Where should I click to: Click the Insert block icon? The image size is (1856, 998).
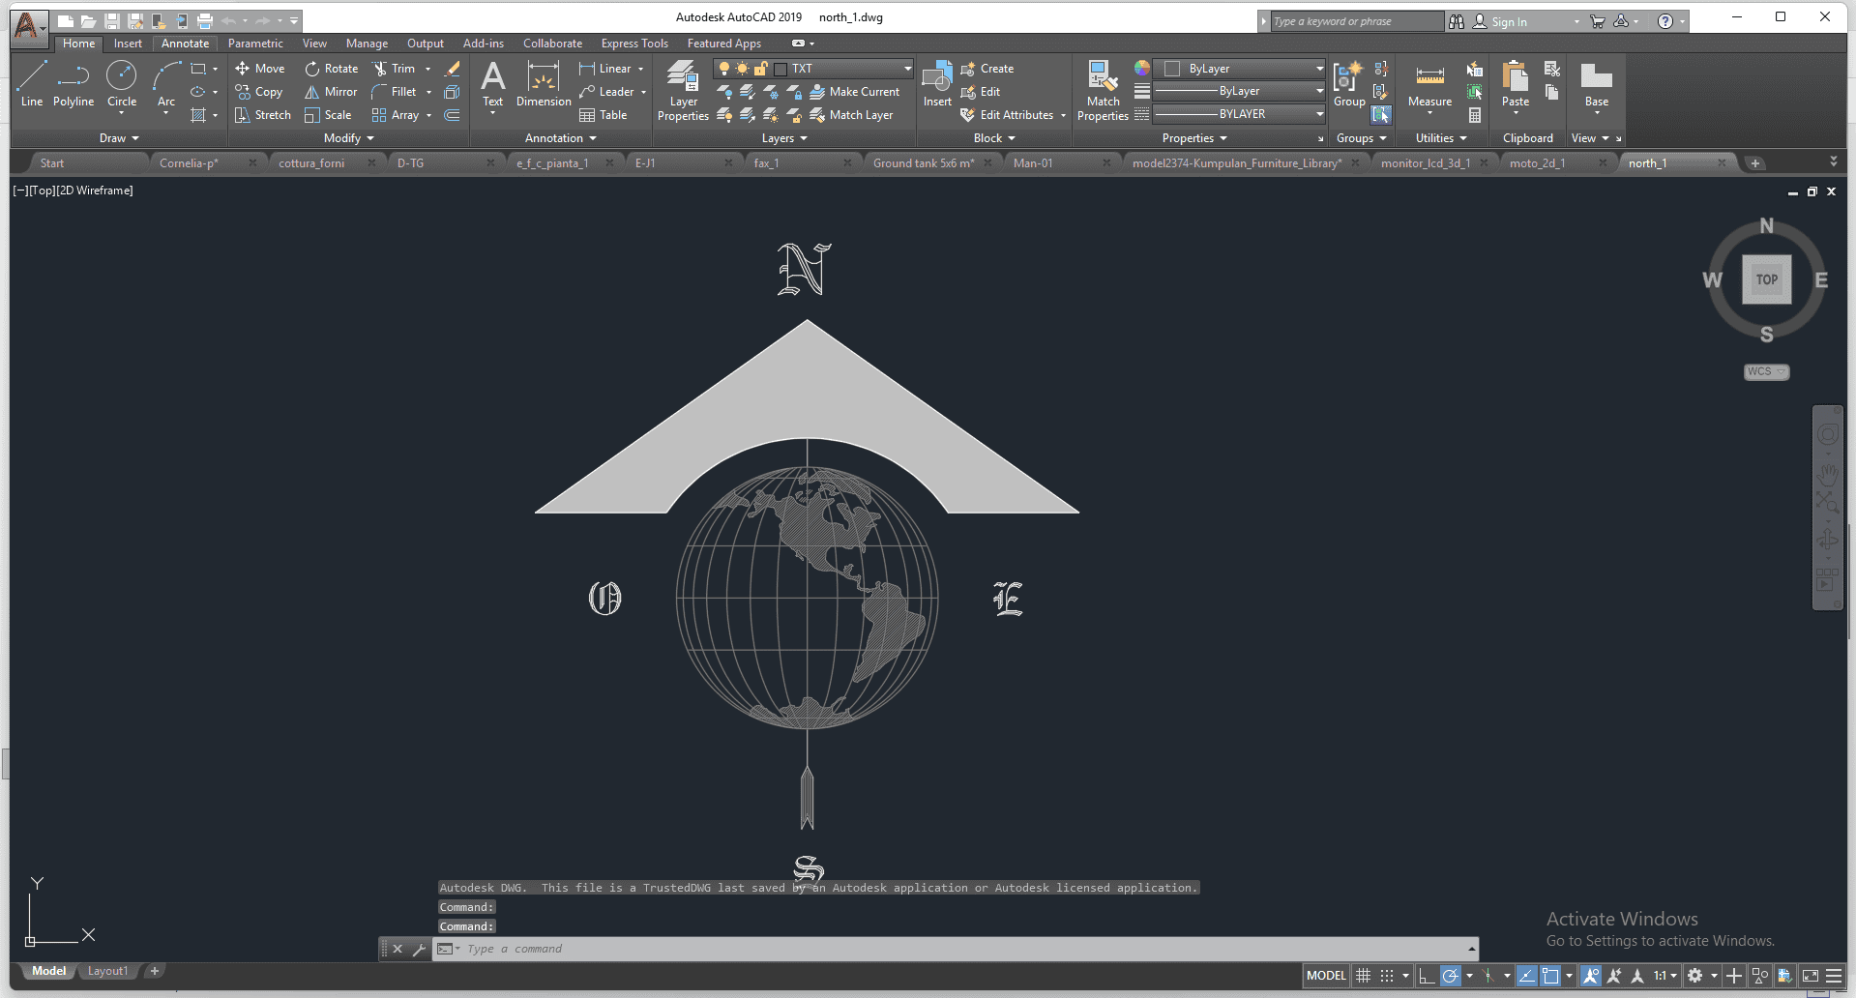(x=937, y=84)
